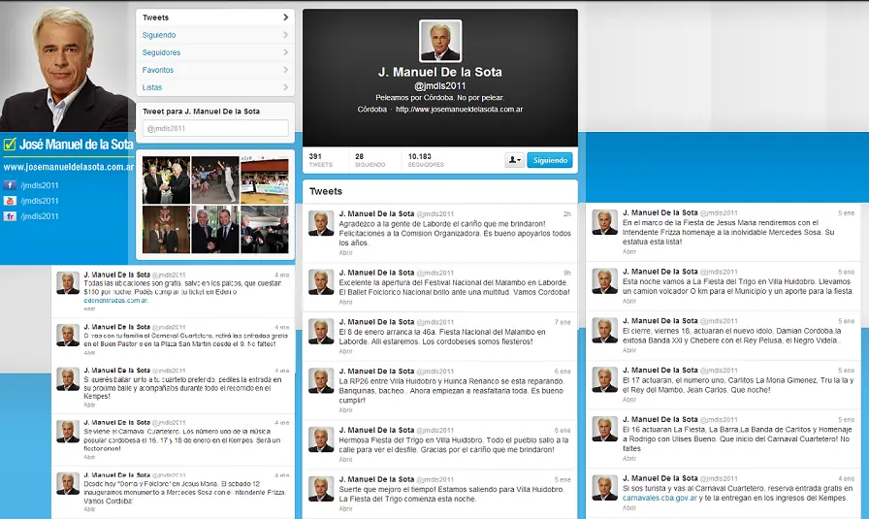Focus the @jmdls2011 tweet input field

coord(215,128)
